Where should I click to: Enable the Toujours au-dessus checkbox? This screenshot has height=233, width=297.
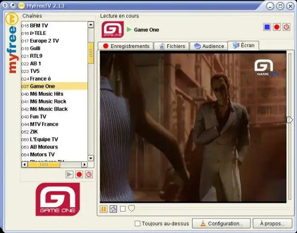coord(138,224)
